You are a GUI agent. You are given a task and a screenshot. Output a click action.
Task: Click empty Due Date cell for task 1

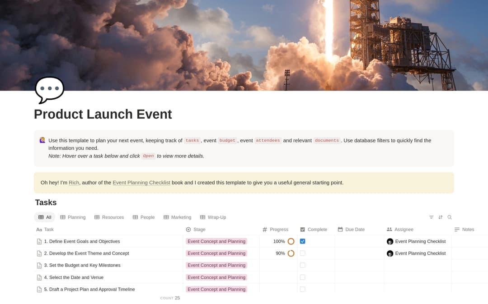point(360,241)
